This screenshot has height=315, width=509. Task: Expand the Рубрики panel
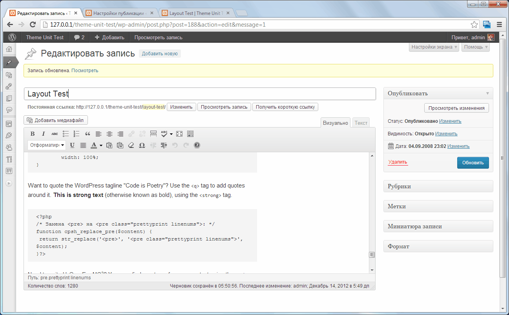pos(438,186)
